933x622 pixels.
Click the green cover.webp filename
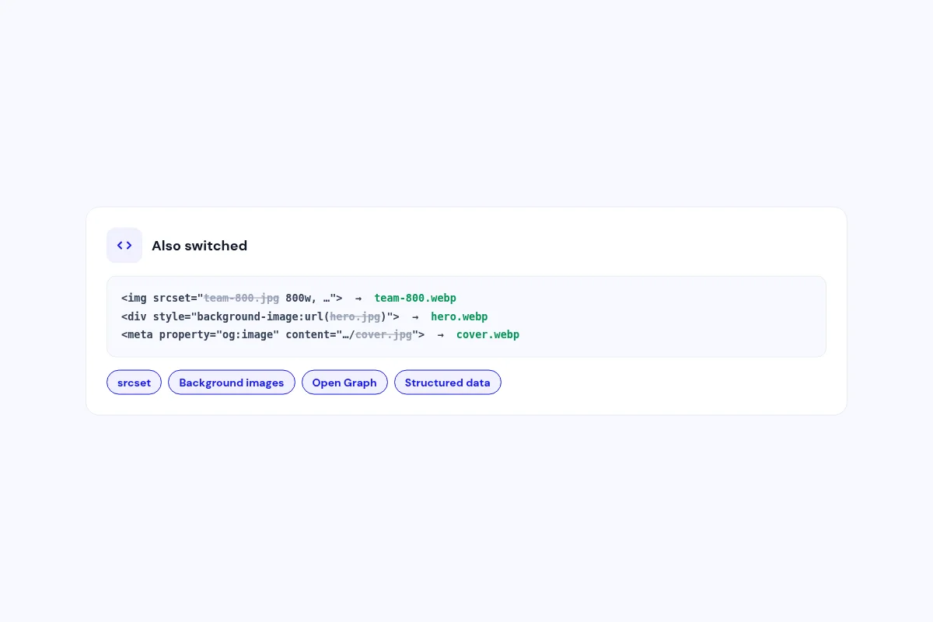[487, 334]
